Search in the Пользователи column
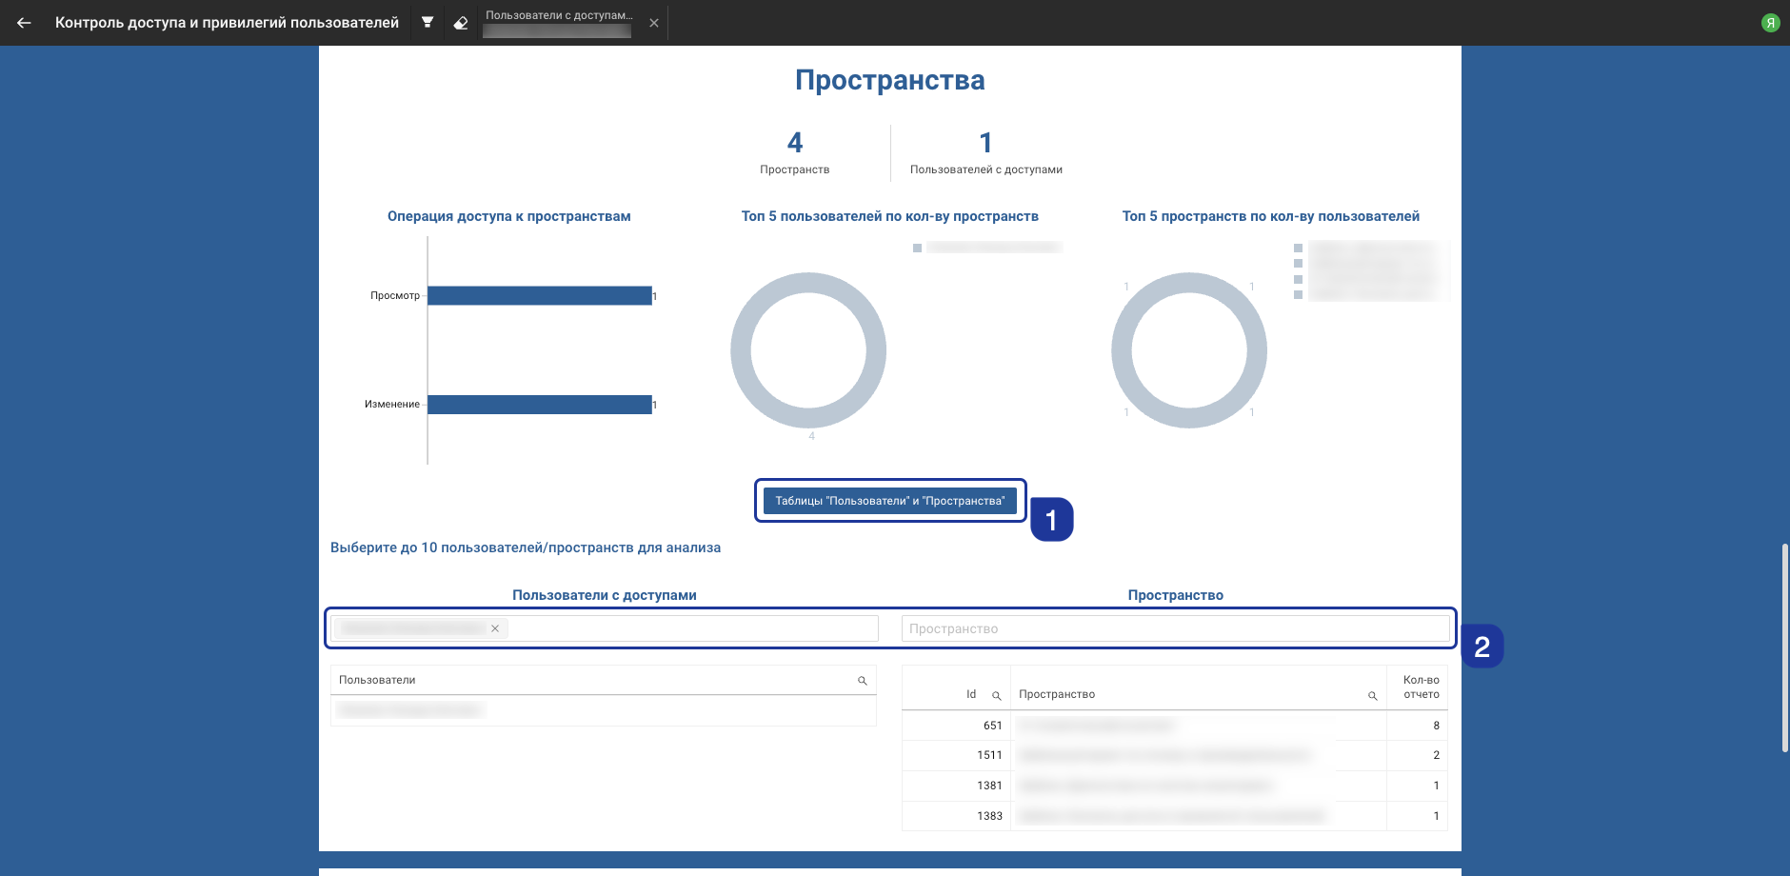This screenshot has width=1790, height=876. [862, 681]
